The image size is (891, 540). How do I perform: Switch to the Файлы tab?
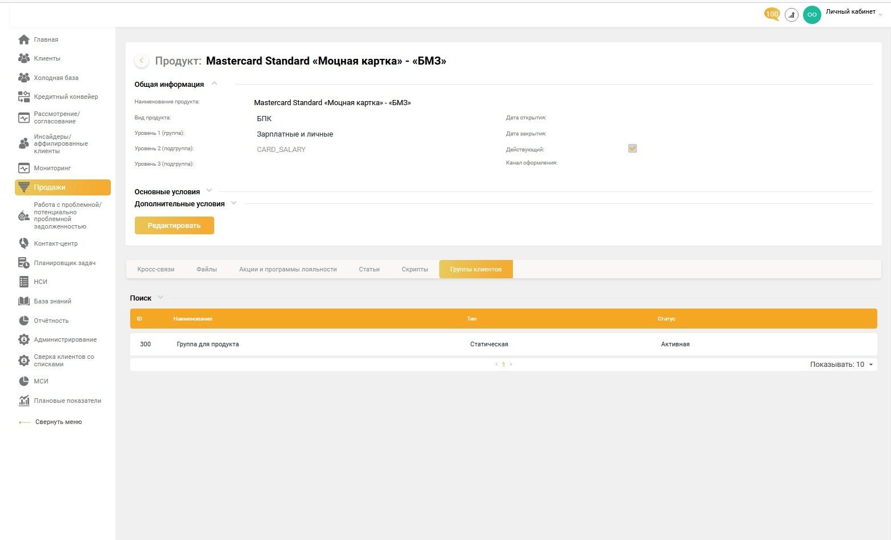(207, 269)
